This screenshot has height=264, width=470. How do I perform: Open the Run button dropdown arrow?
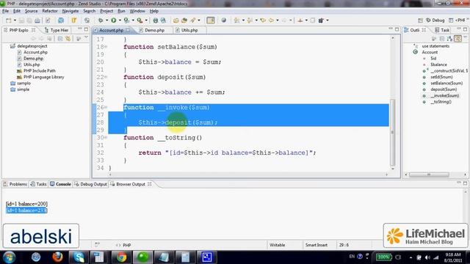120,21
